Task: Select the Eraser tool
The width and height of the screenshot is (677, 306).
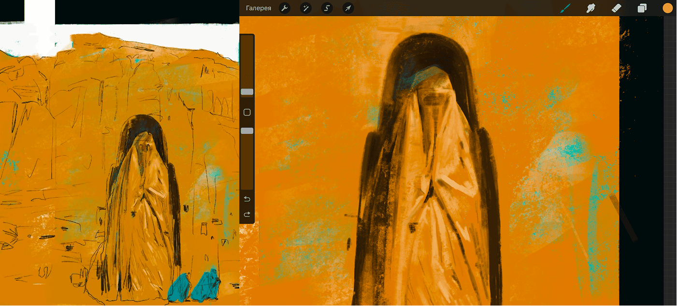Action: click(616, 8)
